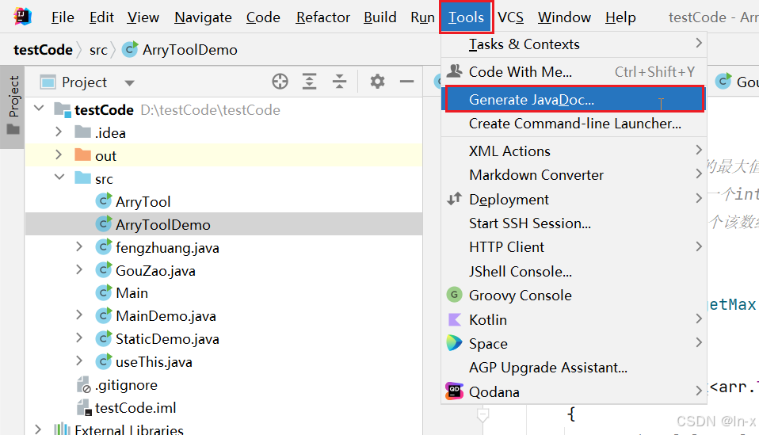
Task: Click the code folding marker in editor gutter
Action: 482,414
